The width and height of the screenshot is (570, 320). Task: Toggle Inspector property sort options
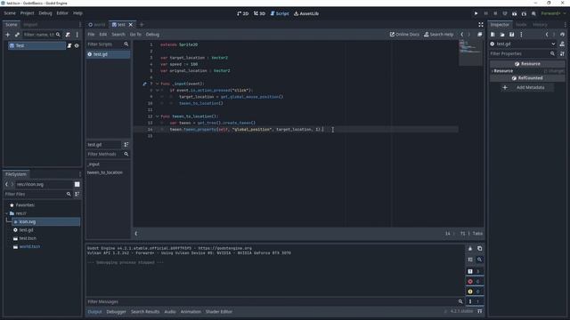562,53
